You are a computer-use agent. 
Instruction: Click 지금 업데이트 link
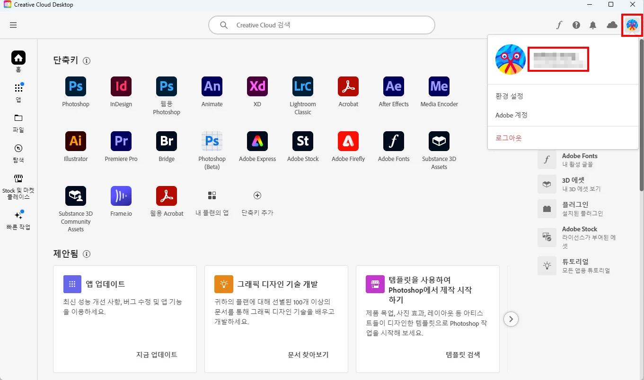point(157,355)
